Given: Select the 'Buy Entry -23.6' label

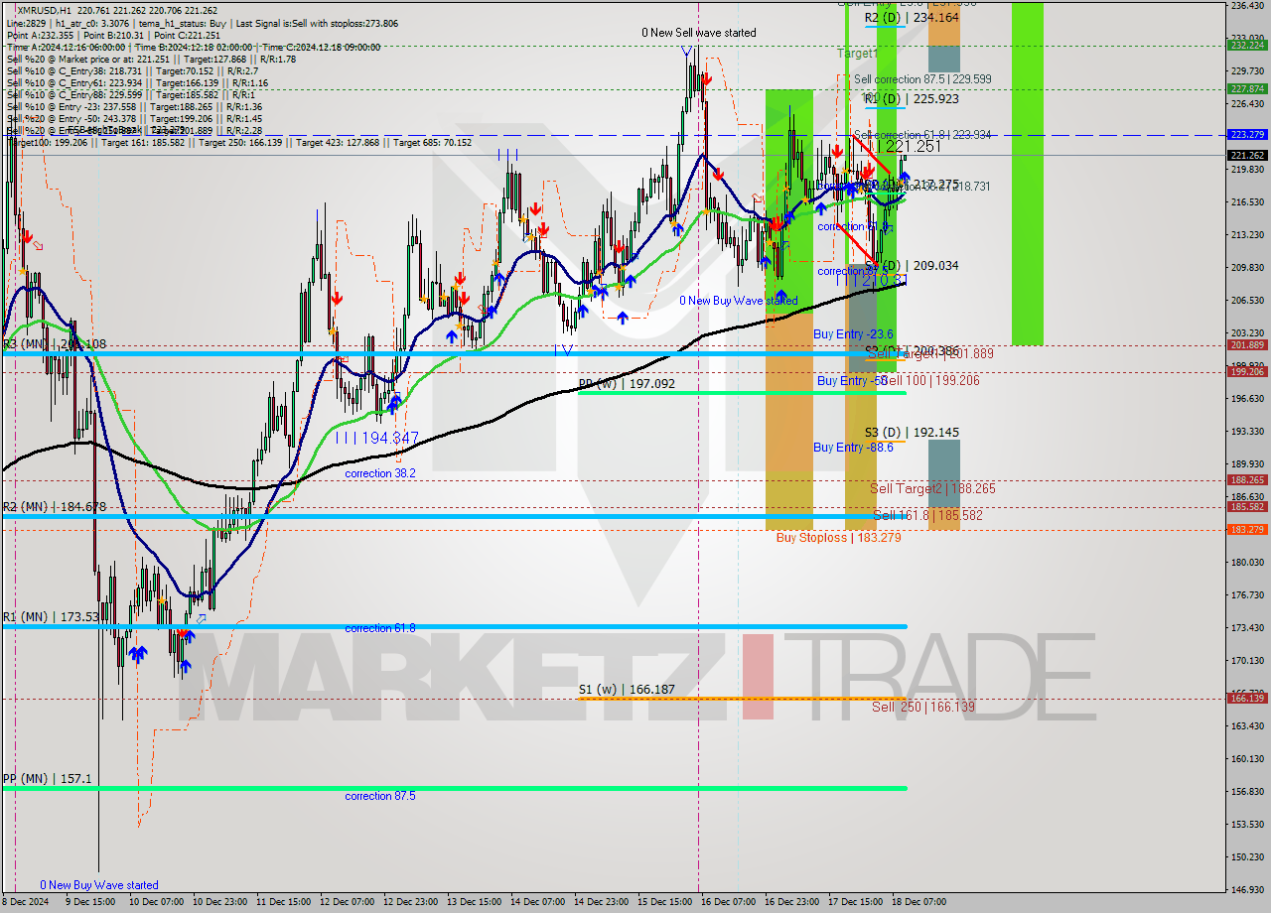Looking at the screenshot, I should pos(853,334).
